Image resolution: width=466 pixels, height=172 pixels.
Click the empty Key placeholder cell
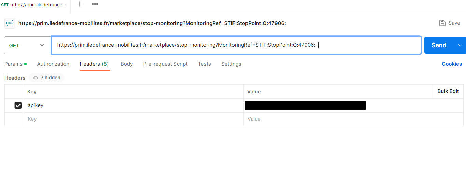click(133, 119)
